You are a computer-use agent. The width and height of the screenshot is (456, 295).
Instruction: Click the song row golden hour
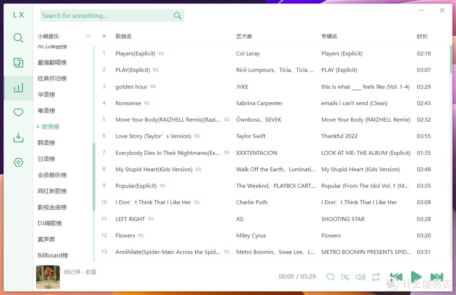pyautogui.click(x=131, y=87)
